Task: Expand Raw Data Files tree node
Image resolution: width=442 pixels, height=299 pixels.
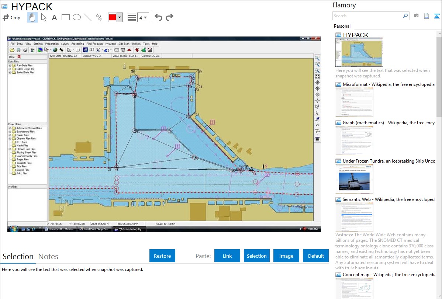Action: click(10, 65)
